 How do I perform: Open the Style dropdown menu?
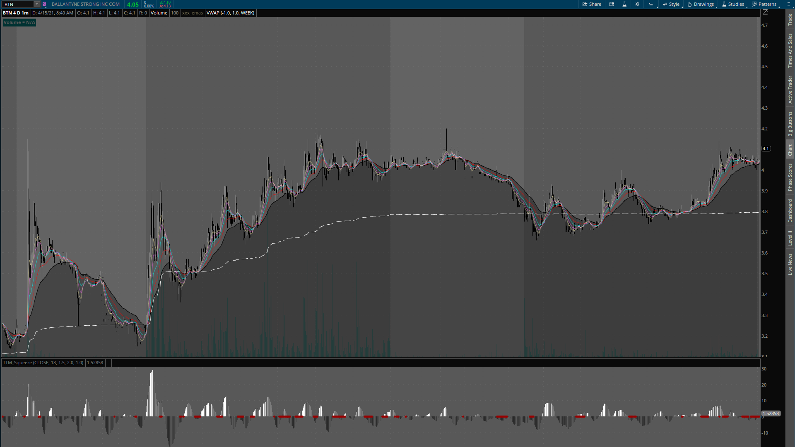pyautogui.click(x=671, y=4)
